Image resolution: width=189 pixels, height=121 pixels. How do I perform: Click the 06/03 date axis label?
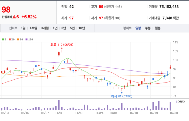tap(59, 113)
